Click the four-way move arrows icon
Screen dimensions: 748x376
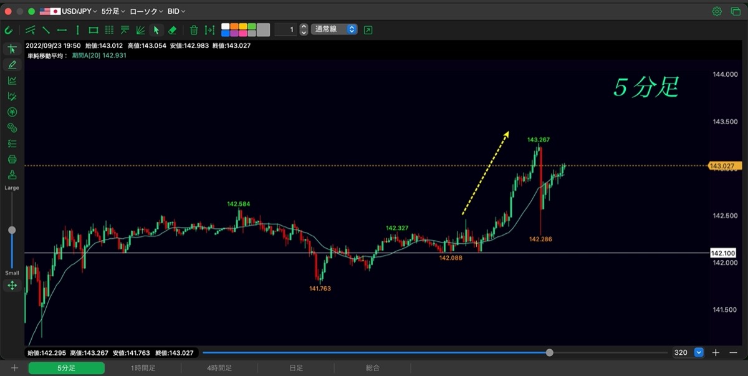(x=12, y=286)
